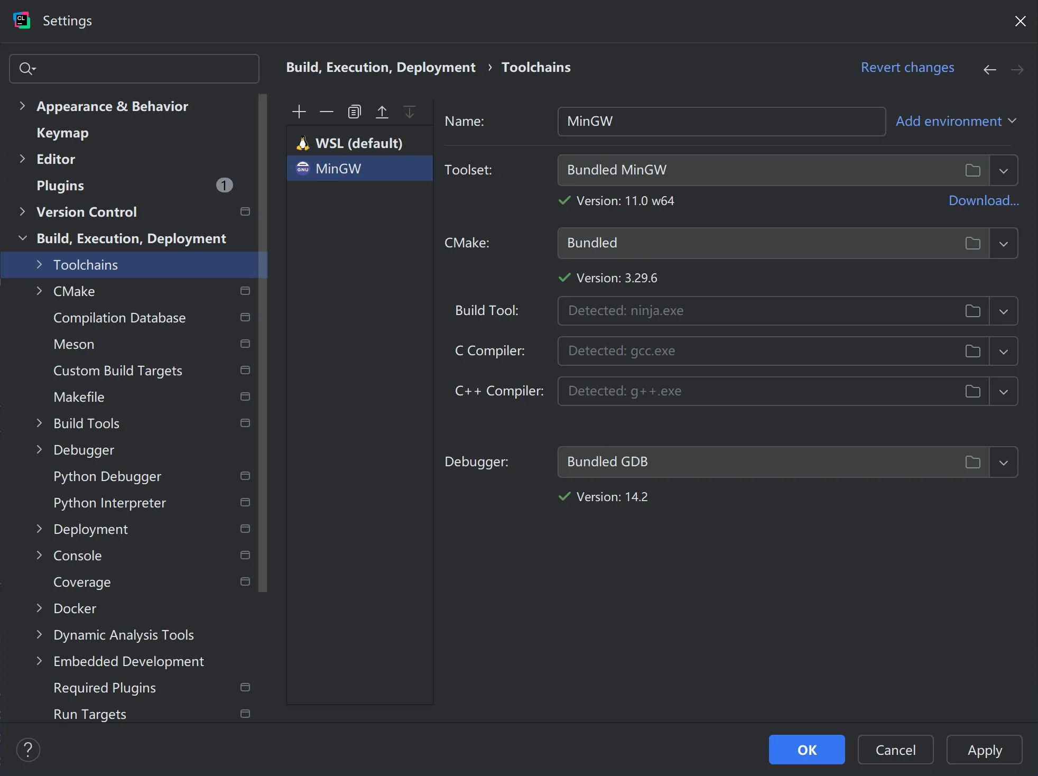
Task: Click the Name field containing MinGW
Action: (x=721, y=121)
